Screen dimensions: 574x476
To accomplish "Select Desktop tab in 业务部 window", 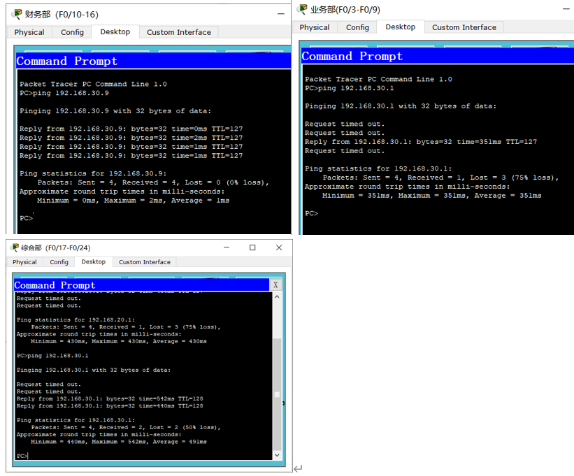I will pyautogui.click(x=401, y=27).
